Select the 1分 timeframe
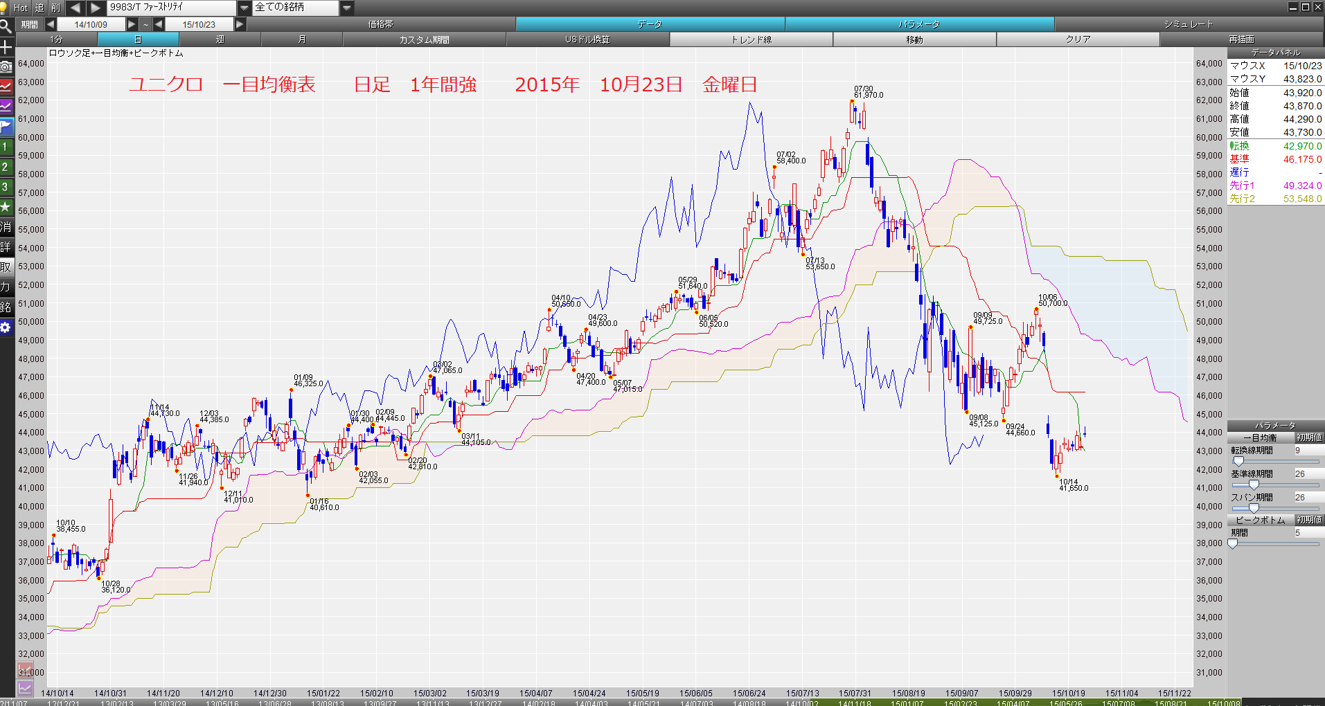The height and width of the screenshot is (706, 1325). coord(56,39)
